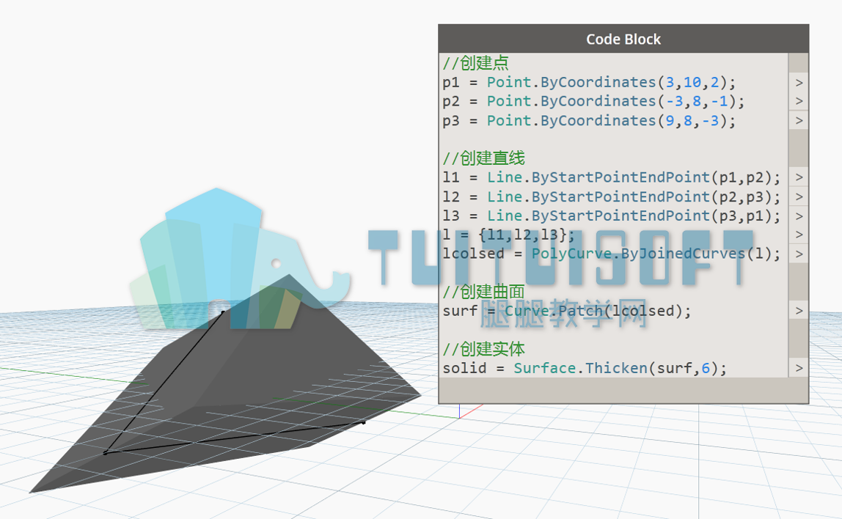Click the comment line //创建直线

point(484,158)
